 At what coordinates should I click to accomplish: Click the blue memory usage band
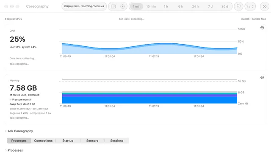click(149, 100)
